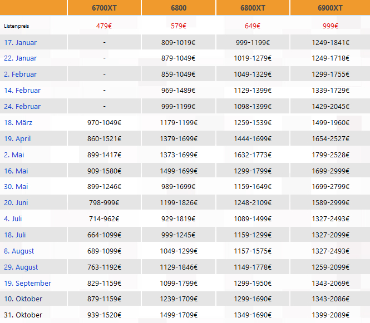
Task: Select cell 1249-1841€
Action: [x=330, y=42]
